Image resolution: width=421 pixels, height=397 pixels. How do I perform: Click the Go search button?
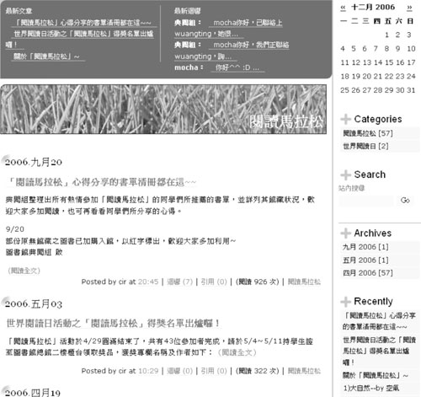[x=405, y=201]
